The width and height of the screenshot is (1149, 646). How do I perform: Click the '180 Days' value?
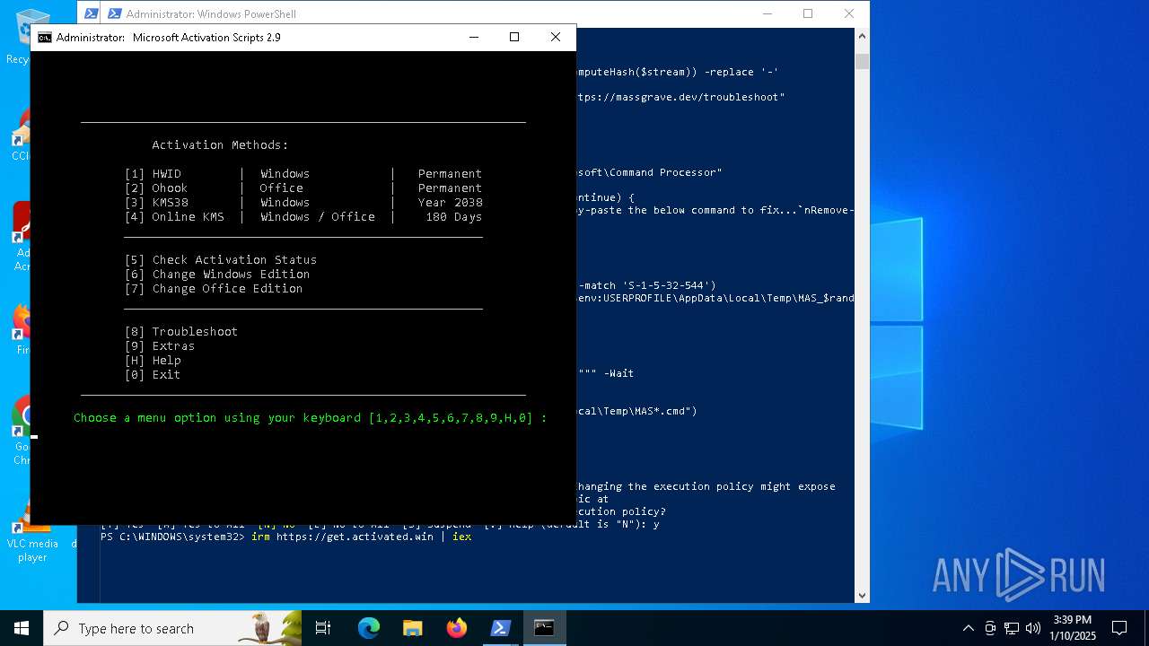pos(453,216)
